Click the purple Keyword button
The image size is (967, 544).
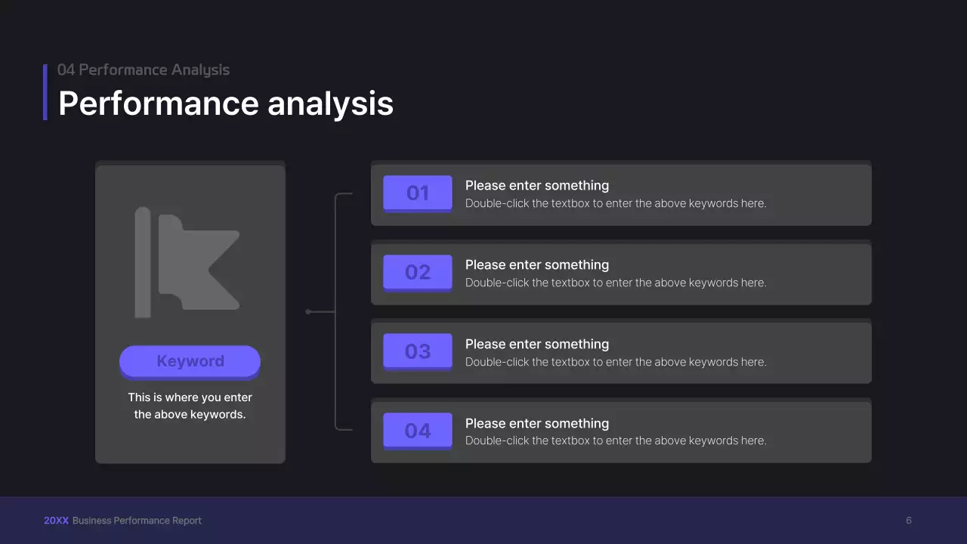[x=190, y=361]
